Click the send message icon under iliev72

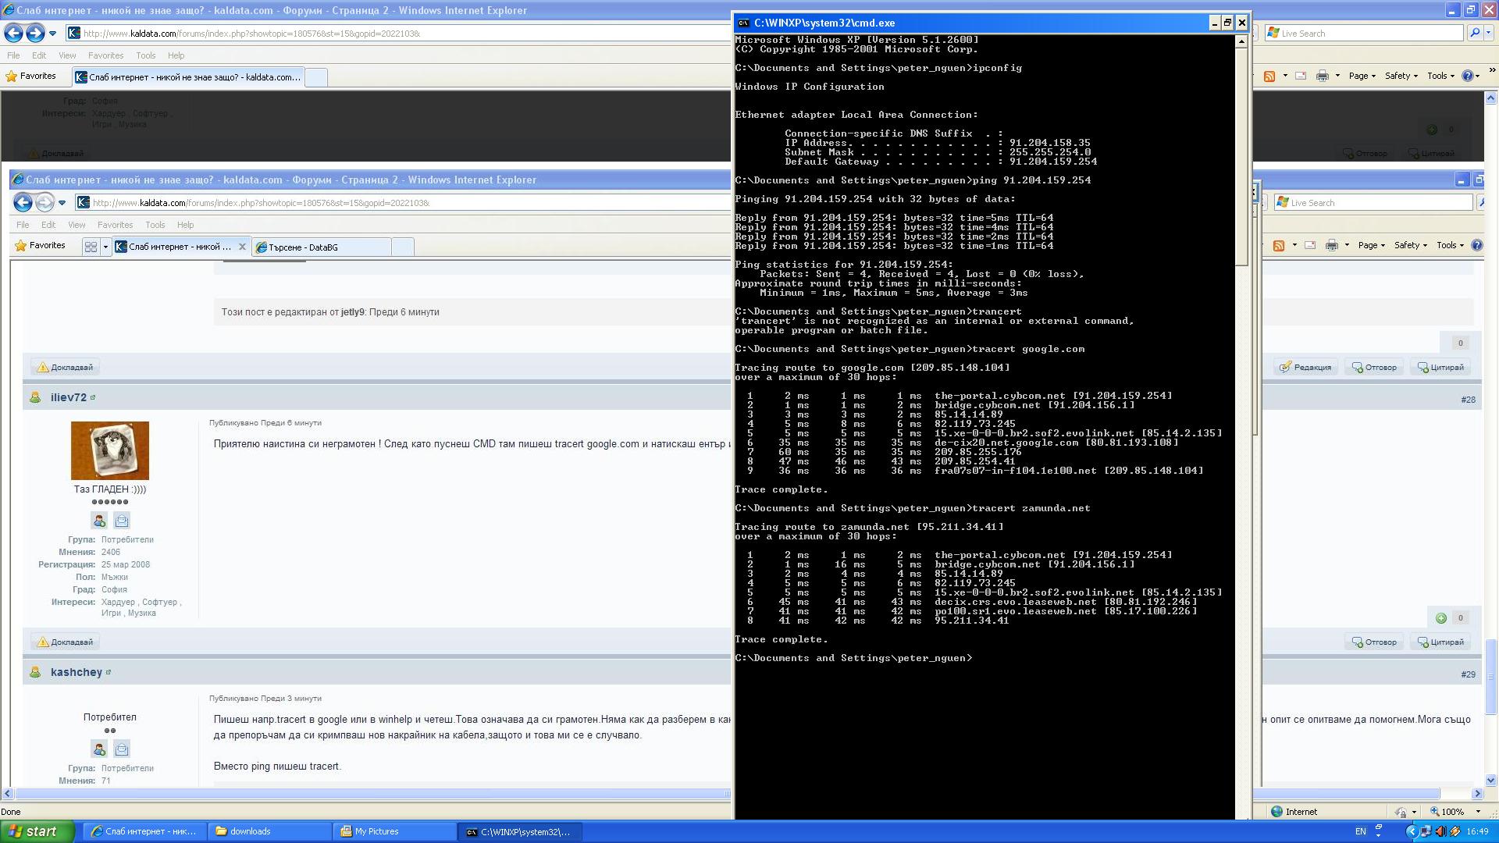tap(122, 521)
